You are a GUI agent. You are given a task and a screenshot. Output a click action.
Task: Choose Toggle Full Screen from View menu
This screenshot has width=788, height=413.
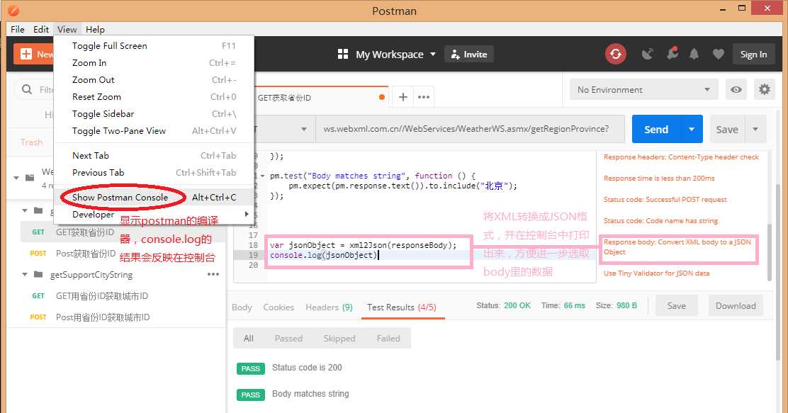click(x=154, y=46)
